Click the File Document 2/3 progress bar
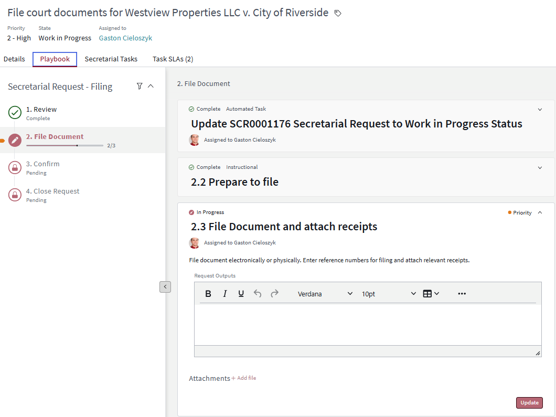This screenshot has height=417, width=556. click(x=65, y=145)
